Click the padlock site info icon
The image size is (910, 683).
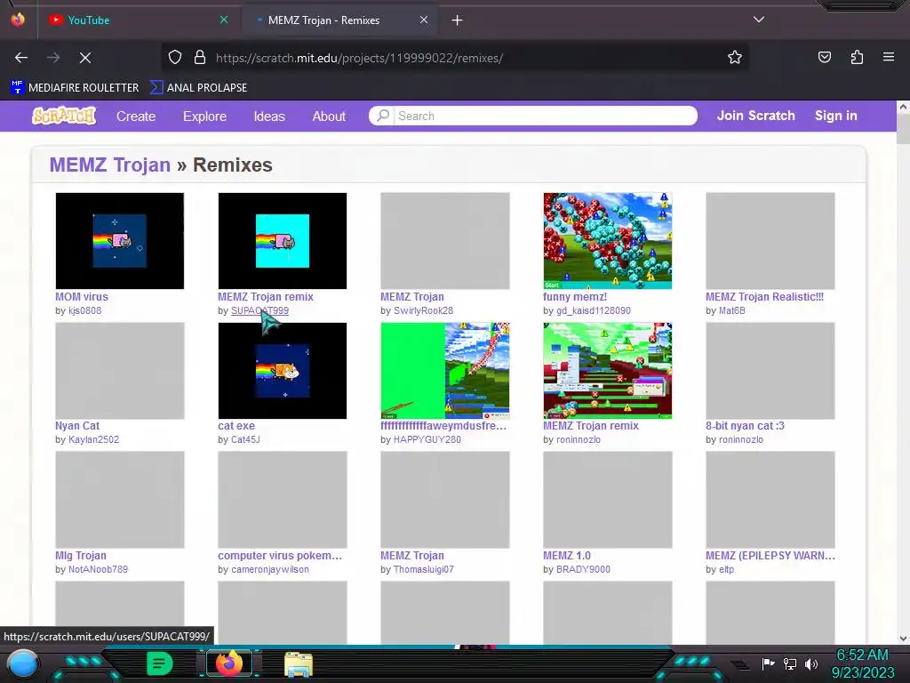pyautogui.click(x=200, y=58)
